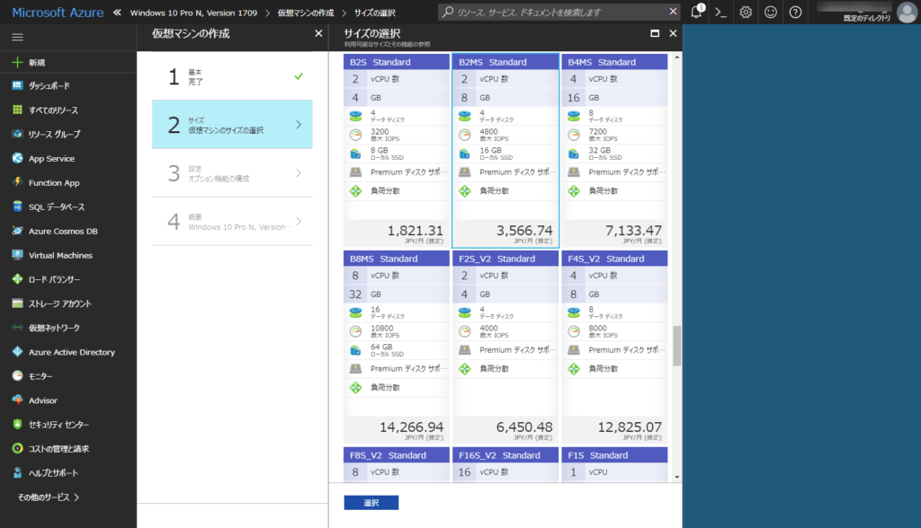Select the F4S_V2 Standard size card
This screenshot has height=528, width=921.
click(614, 348)
